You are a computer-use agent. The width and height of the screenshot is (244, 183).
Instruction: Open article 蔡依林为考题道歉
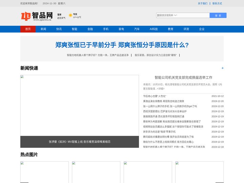coord(172,122)
